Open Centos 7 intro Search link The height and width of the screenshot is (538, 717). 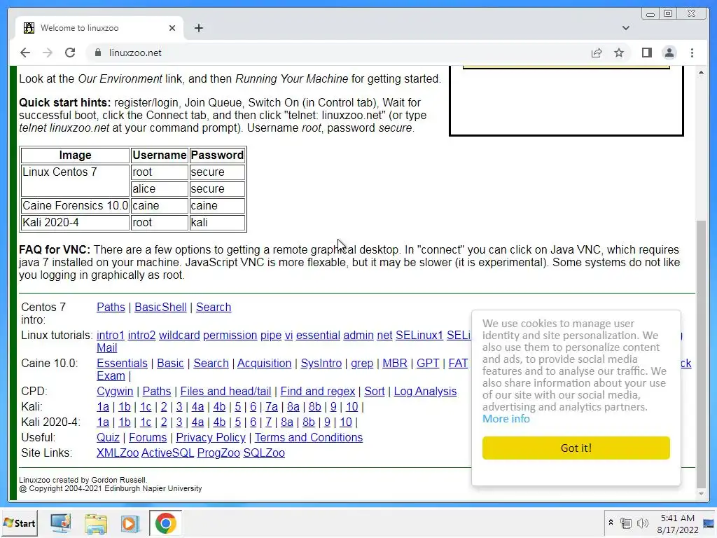pyautogui.click(x=214, y=307)
